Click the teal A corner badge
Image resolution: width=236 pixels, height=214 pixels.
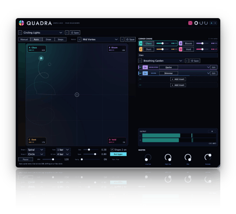coord(140,43)
